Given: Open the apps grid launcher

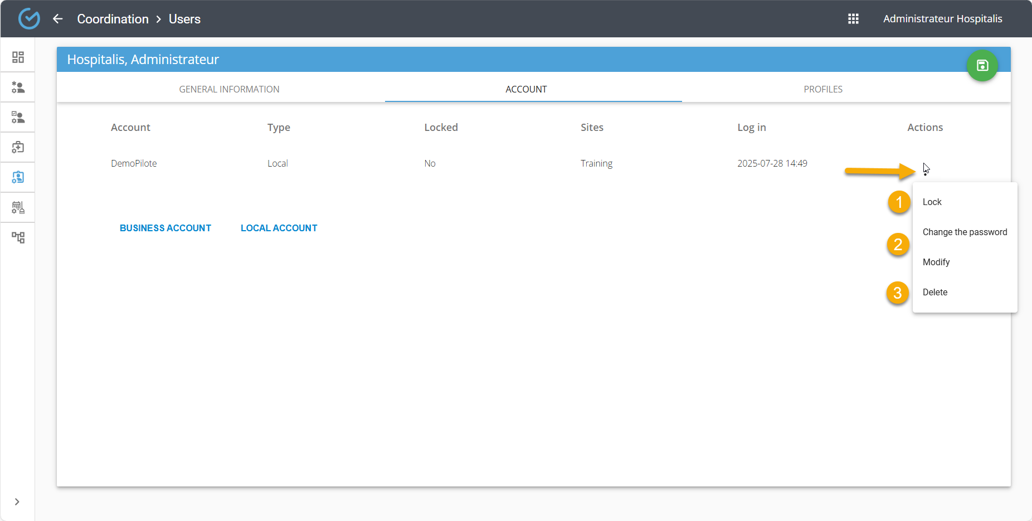Looking at the screenshot, I should pyautogui.click(x=853, y=19).
